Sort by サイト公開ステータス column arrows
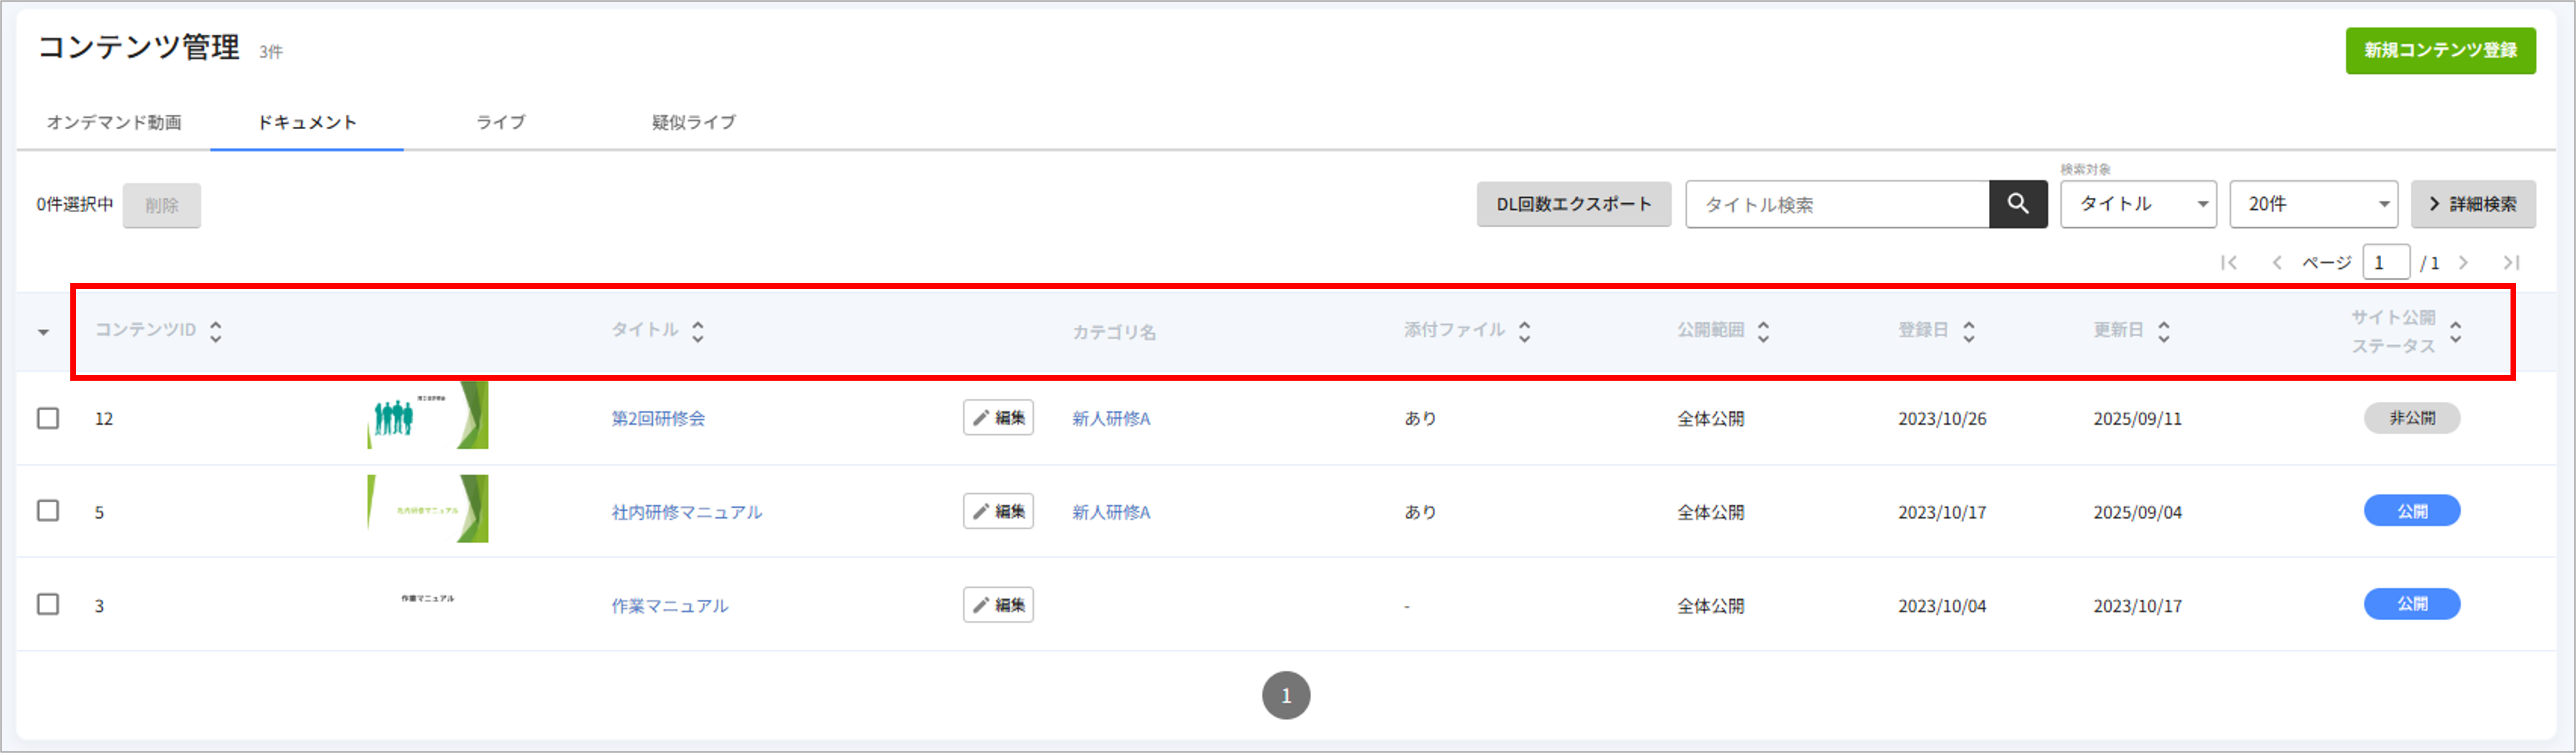The image size is (2576, 753). click(x=2455, y=331)
